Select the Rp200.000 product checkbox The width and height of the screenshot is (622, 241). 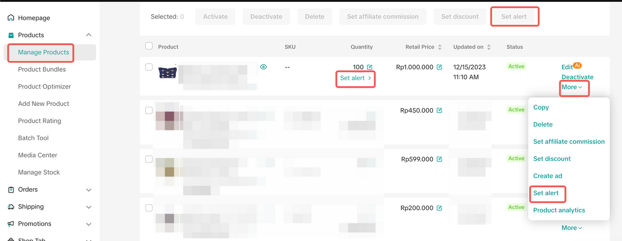[149, 208]
